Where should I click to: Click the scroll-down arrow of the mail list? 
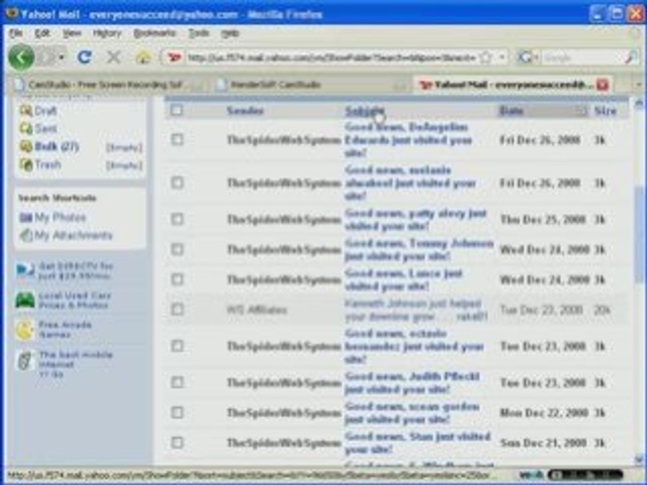tap(639, 459)
